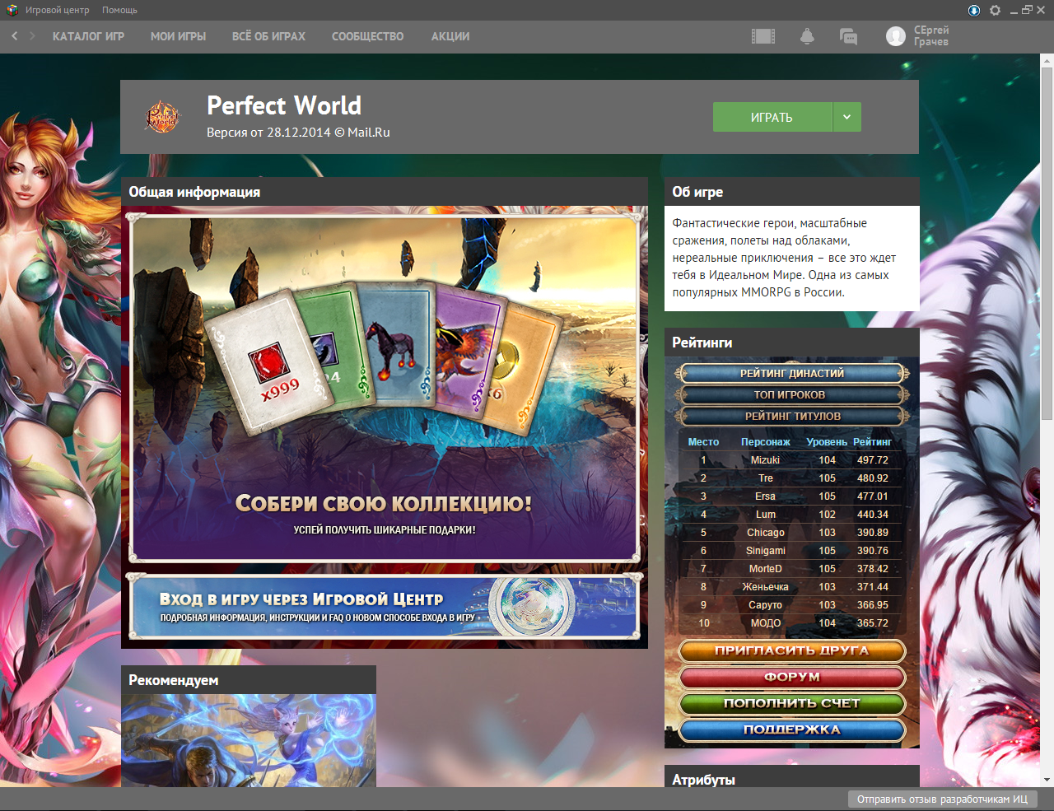Screen dimensions: 1054x811
Task: Switch to the МОИ ИГРЫ tab
Action: pyautogui.click(x=178, y=36)
